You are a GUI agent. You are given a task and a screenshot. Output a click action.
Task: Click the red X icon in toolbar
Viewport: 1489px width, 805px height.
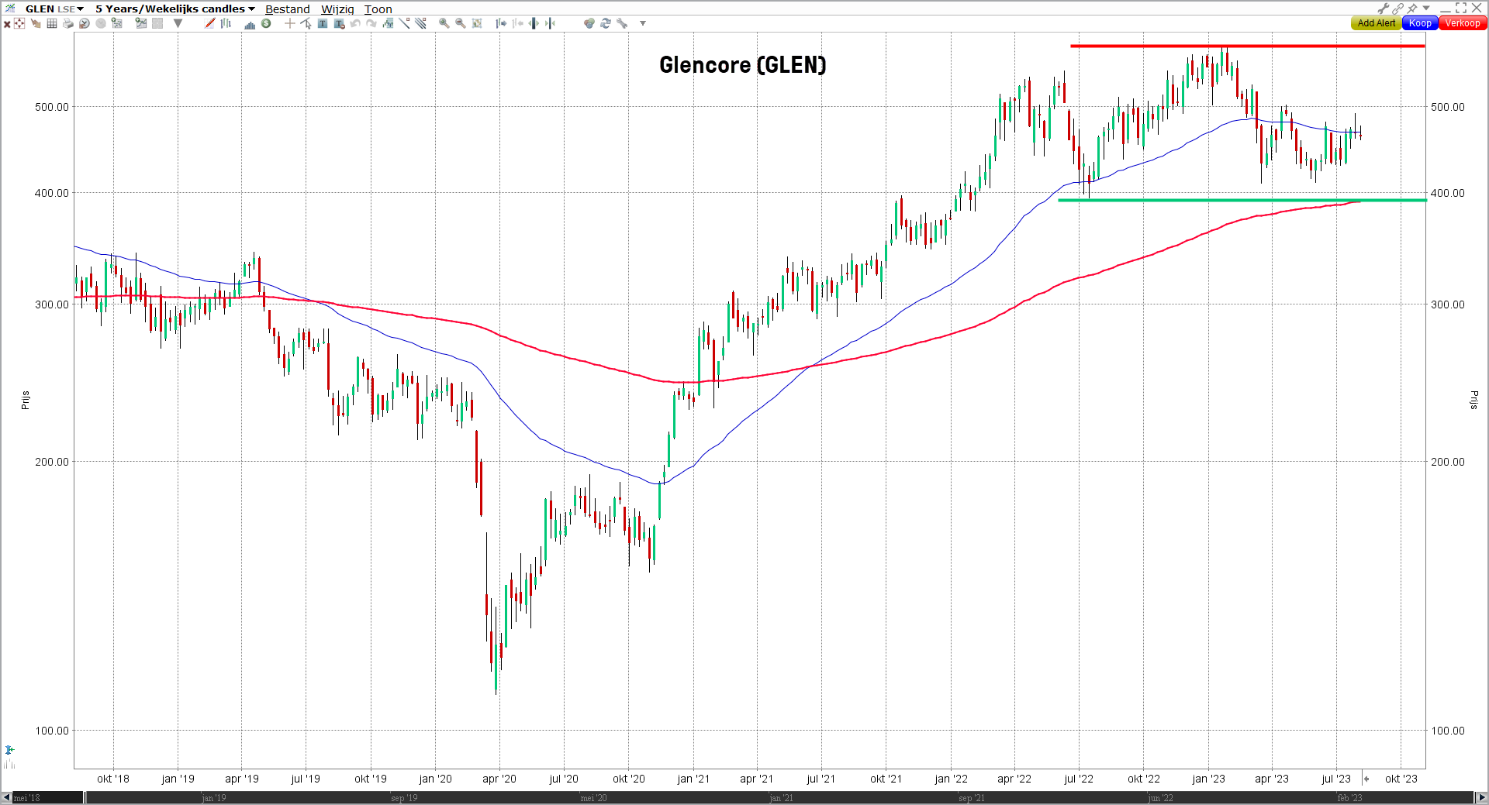pyautogui.click(x=7, y=24)
